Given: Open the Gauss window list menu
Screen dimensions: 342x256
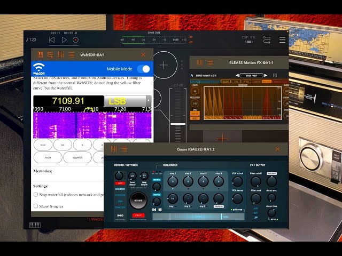Looking at the screenshot, I should (124, 149).
